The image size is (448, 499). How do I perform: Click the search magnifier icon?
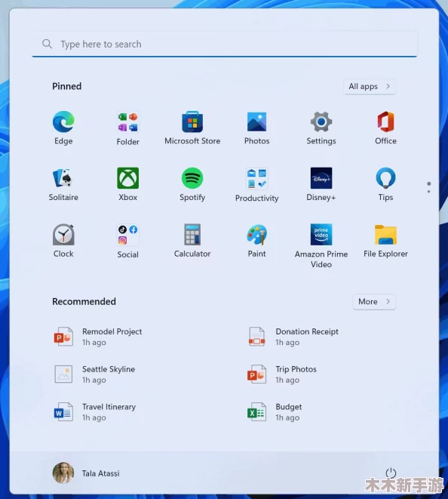[x=47, y=44]
